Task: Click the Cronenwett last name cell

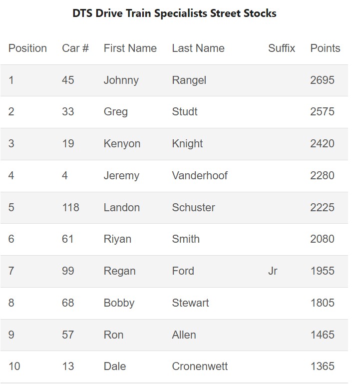Action: [200, 367]
